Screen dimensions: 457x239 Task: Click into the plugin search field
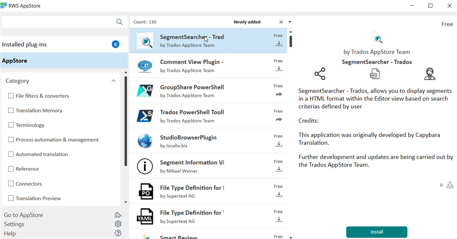pos(59,22)
